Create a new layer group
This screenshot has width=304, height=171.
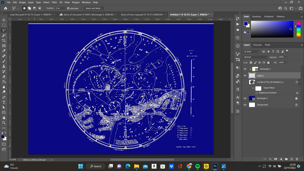pyautogui.click(x=286, y=159)
